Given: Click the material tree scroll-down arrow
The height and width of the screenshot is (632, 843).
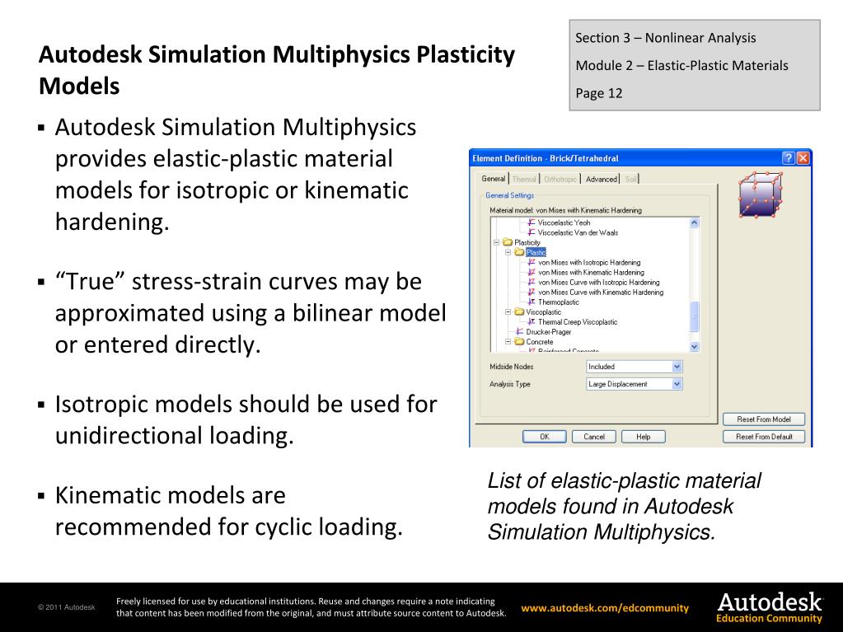Looking at the screenshot, I should [x=694, y=347].
